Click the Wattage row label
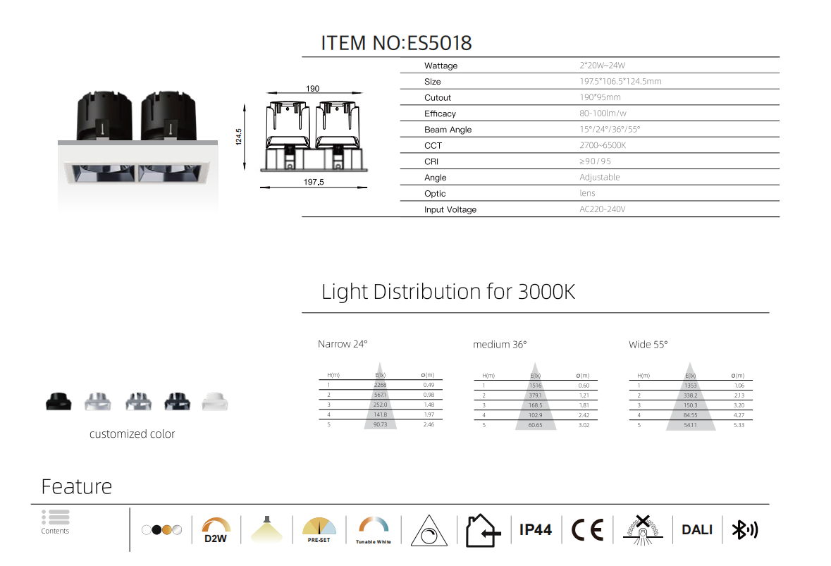The width and height of the screenshot is (831, 566). [x=441, y=66]
